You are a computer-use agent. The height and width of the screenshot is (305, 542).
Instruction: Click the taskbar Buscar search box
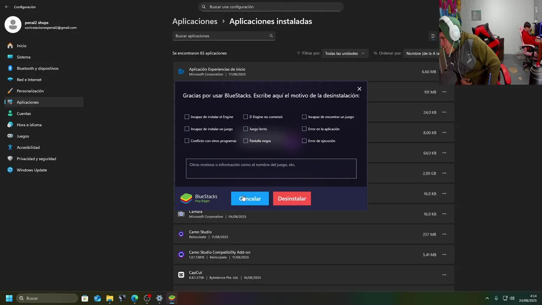click(47, 298)
